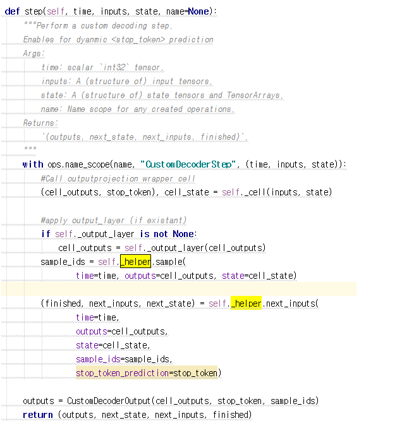
Task: Click docstring line 'Perform a custom decoding step.'
Action: (x=104, y=26)
